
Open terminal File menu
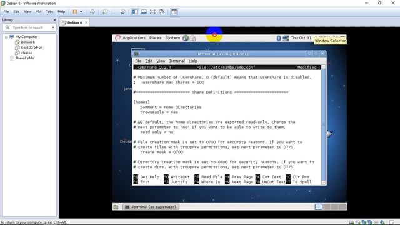tap(138, 61)
